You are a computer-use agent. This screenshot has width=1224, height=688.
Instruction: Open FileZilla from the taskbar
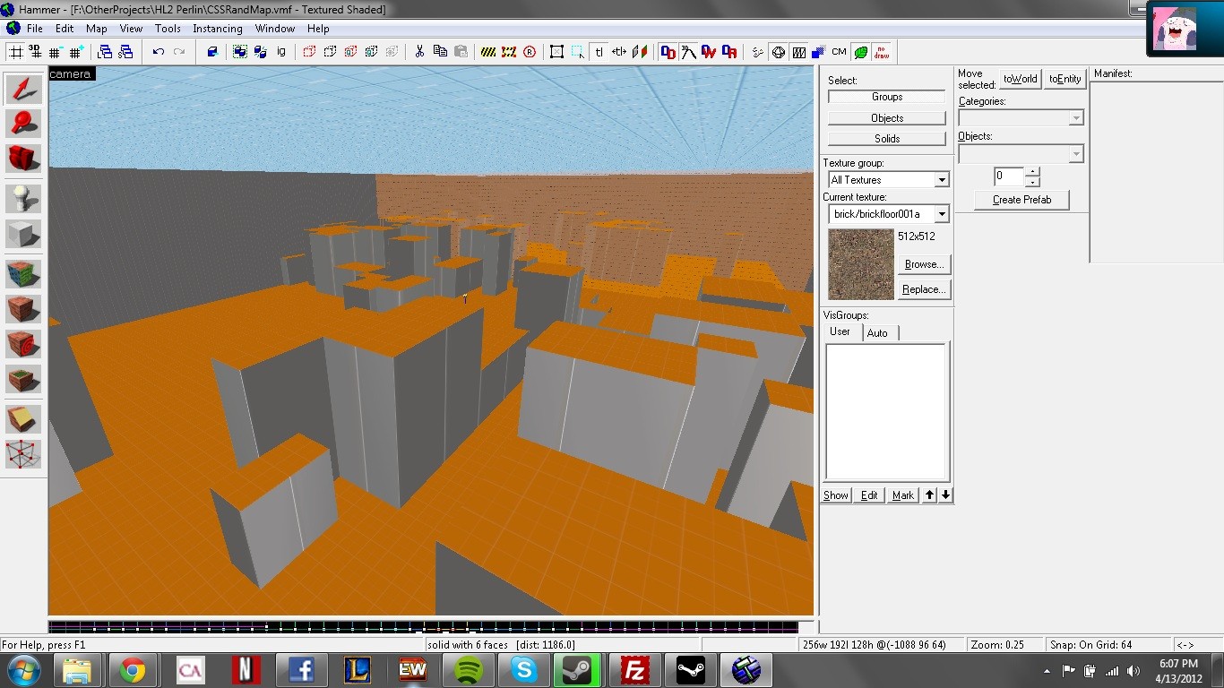(634, 669)
